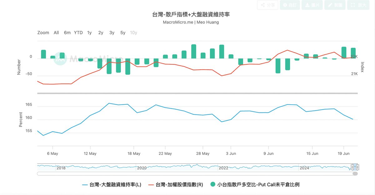Image resolution: width=375 pixels, height=195 pixels.
Task: Click the 2022 label in navigator
Action: 223,168
